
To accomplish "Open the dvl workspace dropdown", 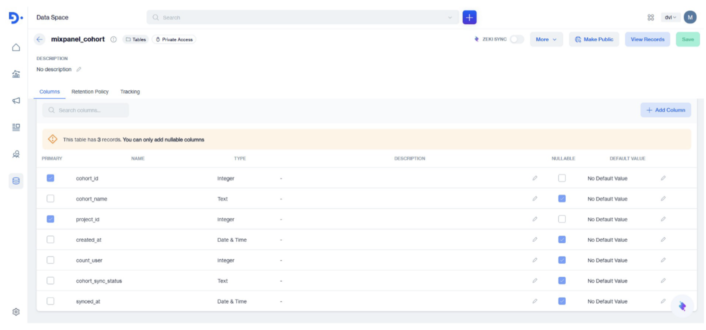I will click(671, 17).
